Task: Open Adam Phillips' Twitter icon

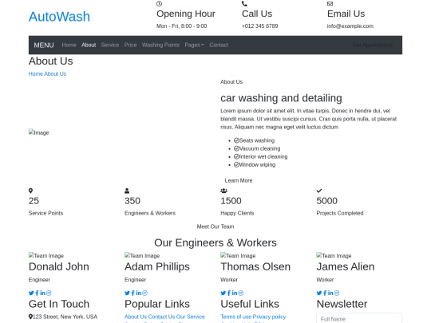Action: tap(127, 293)
